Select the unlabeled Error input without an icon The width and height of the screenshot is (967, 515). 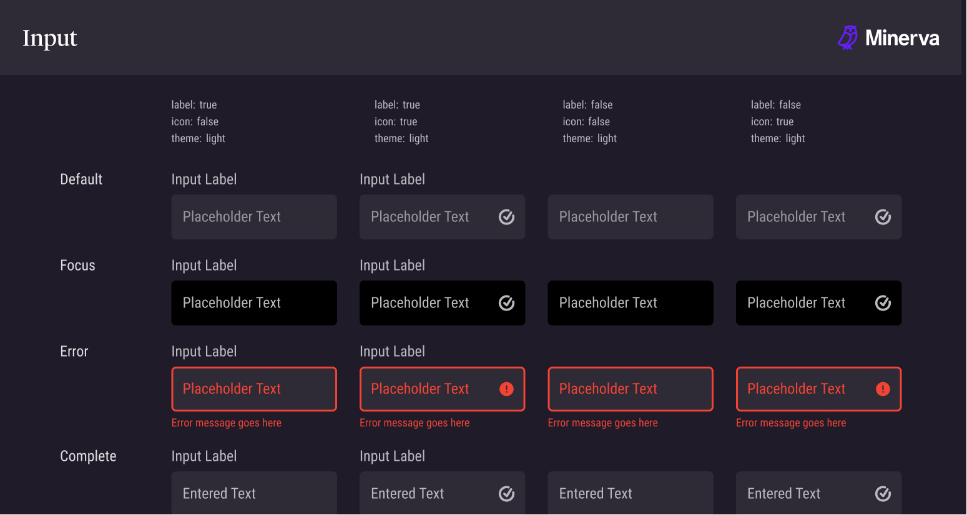(631, 389)
